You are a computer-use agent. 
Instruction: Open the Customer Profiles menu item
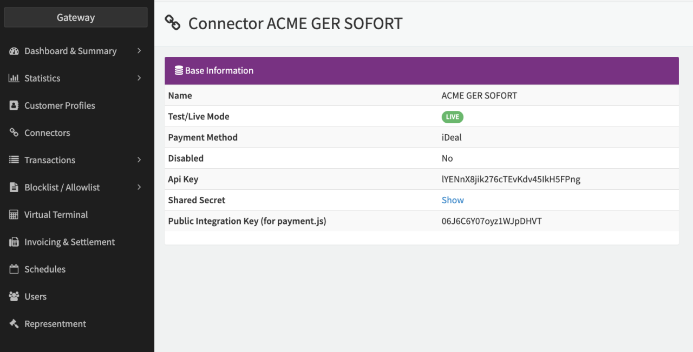click(x=60, y=105)
